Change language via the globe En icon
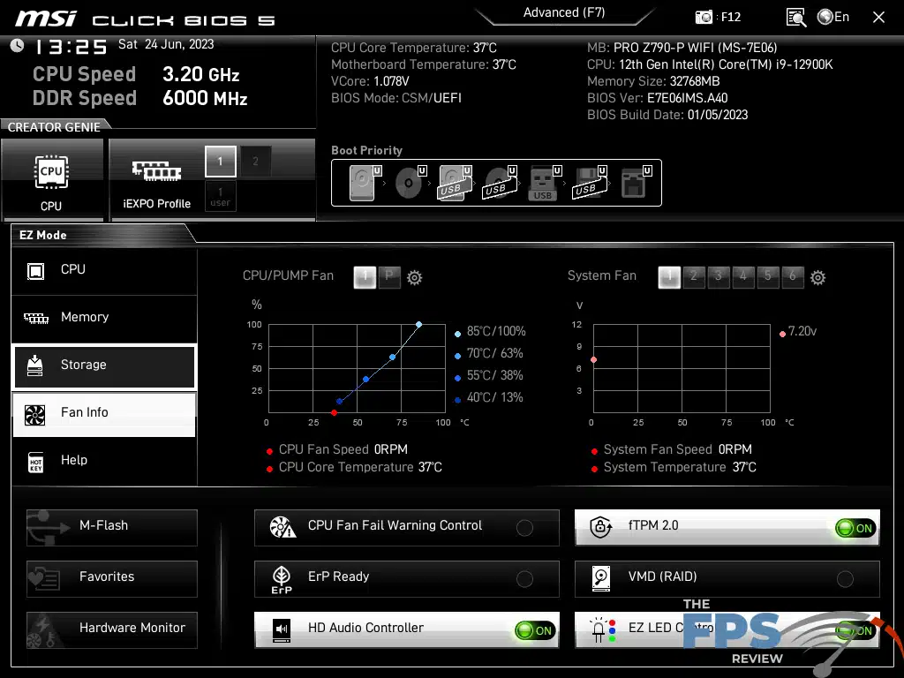This screenshot has width=904, height=678. 833,17
